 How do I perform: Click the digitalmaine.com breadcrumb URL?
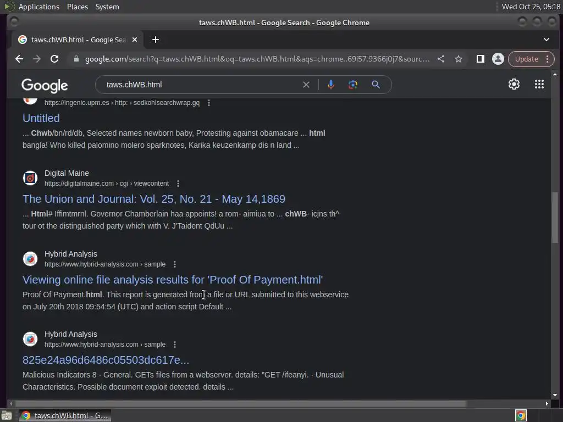click(x=107, y=184)
